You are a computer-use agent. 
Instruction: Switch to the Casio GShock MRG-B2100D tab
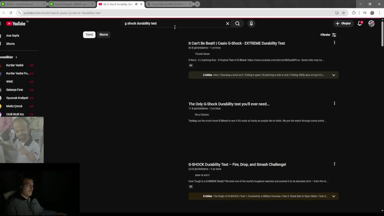coord(169,4)
